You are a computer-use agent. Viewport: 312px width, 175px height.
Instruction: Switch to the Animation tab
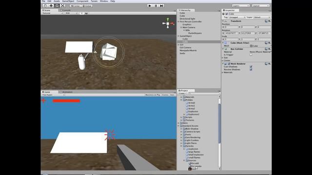[66, 92]
